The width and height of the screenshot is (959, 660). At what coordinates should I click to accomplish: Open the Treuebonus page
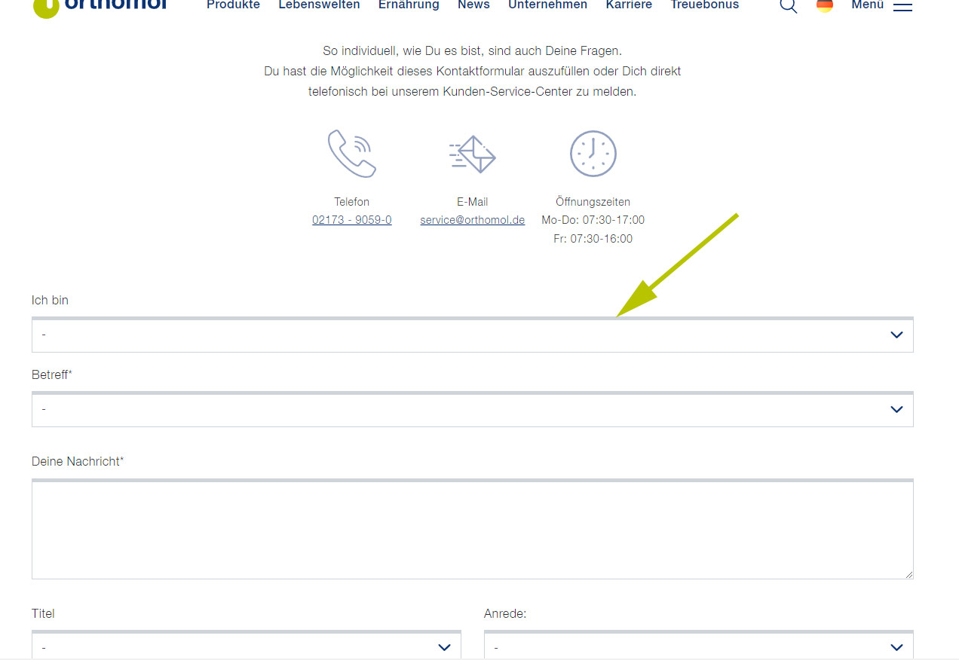pyautogui.click(x=705, y=5)
